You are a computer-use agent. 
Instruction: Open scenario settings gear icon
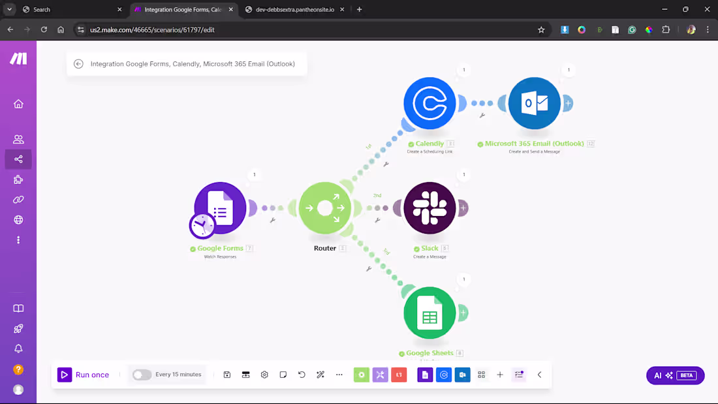pyautogui.click(x=264, y=375)
